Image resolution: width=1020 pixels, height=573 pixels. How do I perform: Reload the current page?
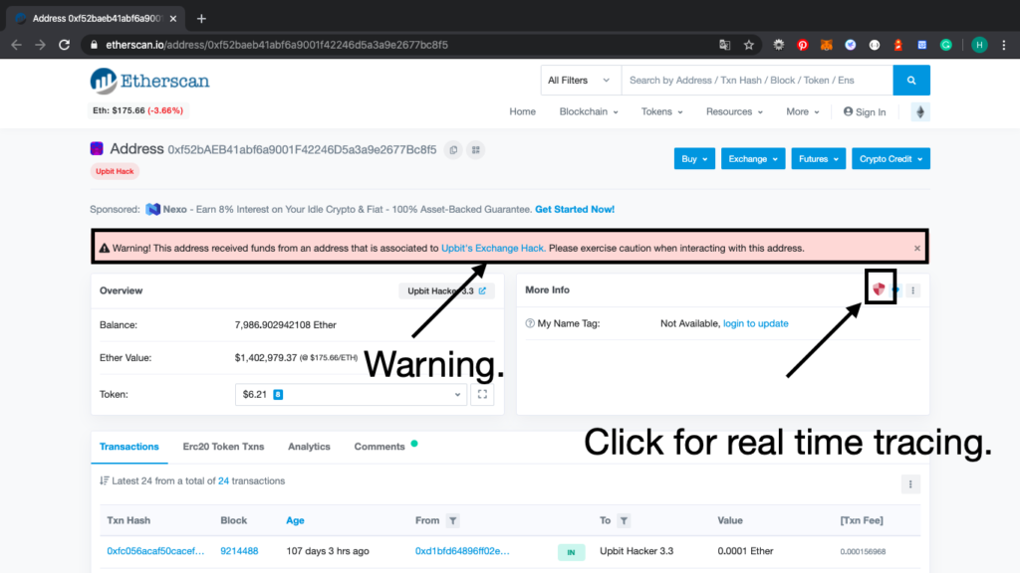[65, 45]
